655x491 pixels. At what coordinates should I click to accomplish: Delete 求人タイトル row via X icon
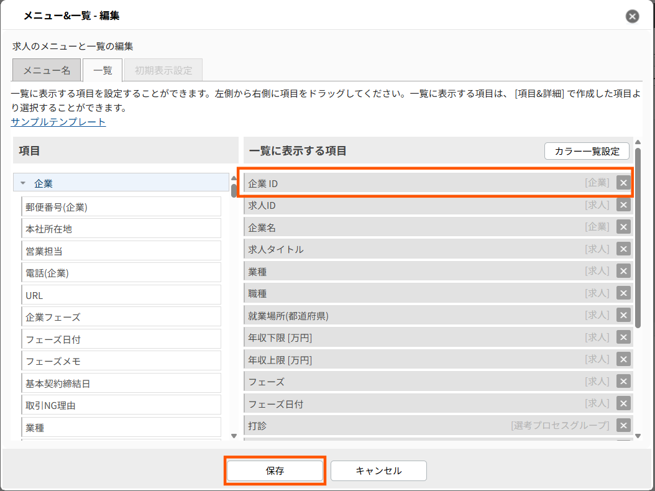623,249
